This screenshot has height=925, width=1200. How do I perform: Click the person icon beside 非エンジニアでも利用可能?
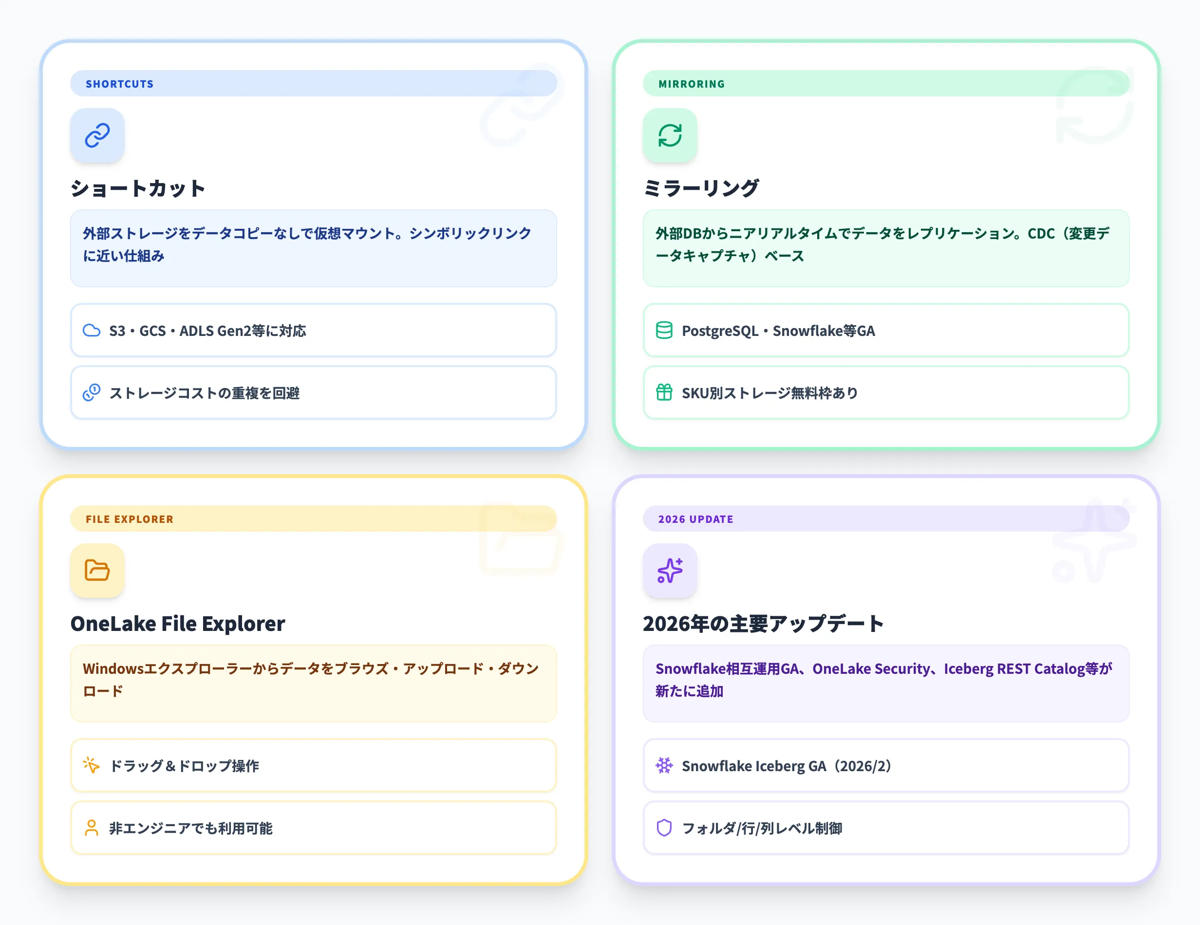point(91,827)
